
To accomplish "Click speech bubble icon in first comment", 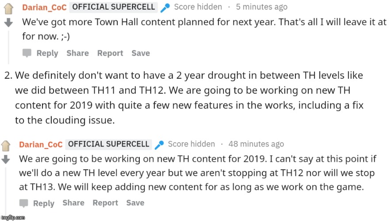I will [27, 53].
